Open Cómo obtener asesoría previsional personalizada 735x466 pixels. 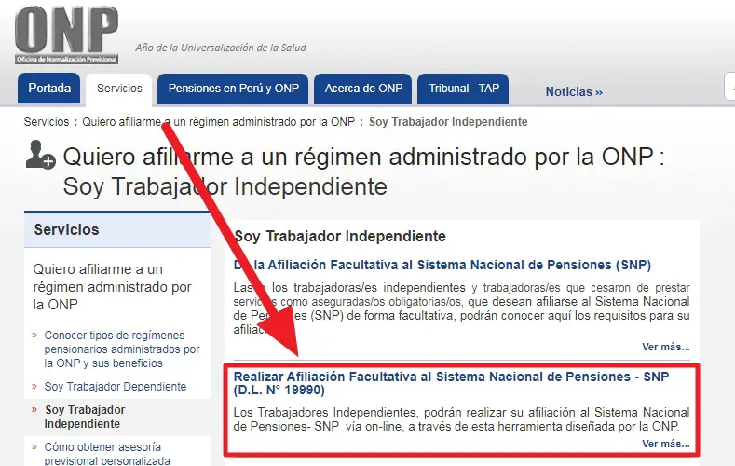[107, 454]
